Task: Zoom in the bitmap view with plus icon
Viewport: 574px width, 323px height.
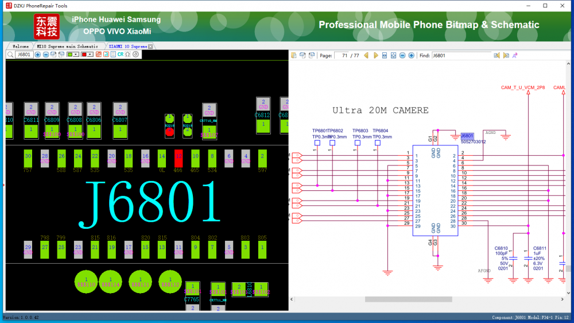Action: [38, 55]
